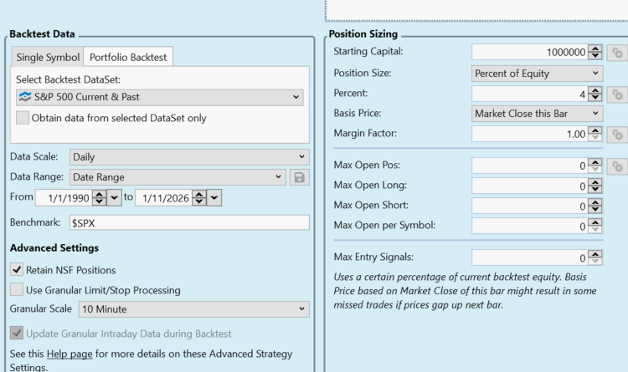The width and height of the screenshot is (628, 372).
Task: Click the Starting Capital value field
Action: [x=529, y=52]
